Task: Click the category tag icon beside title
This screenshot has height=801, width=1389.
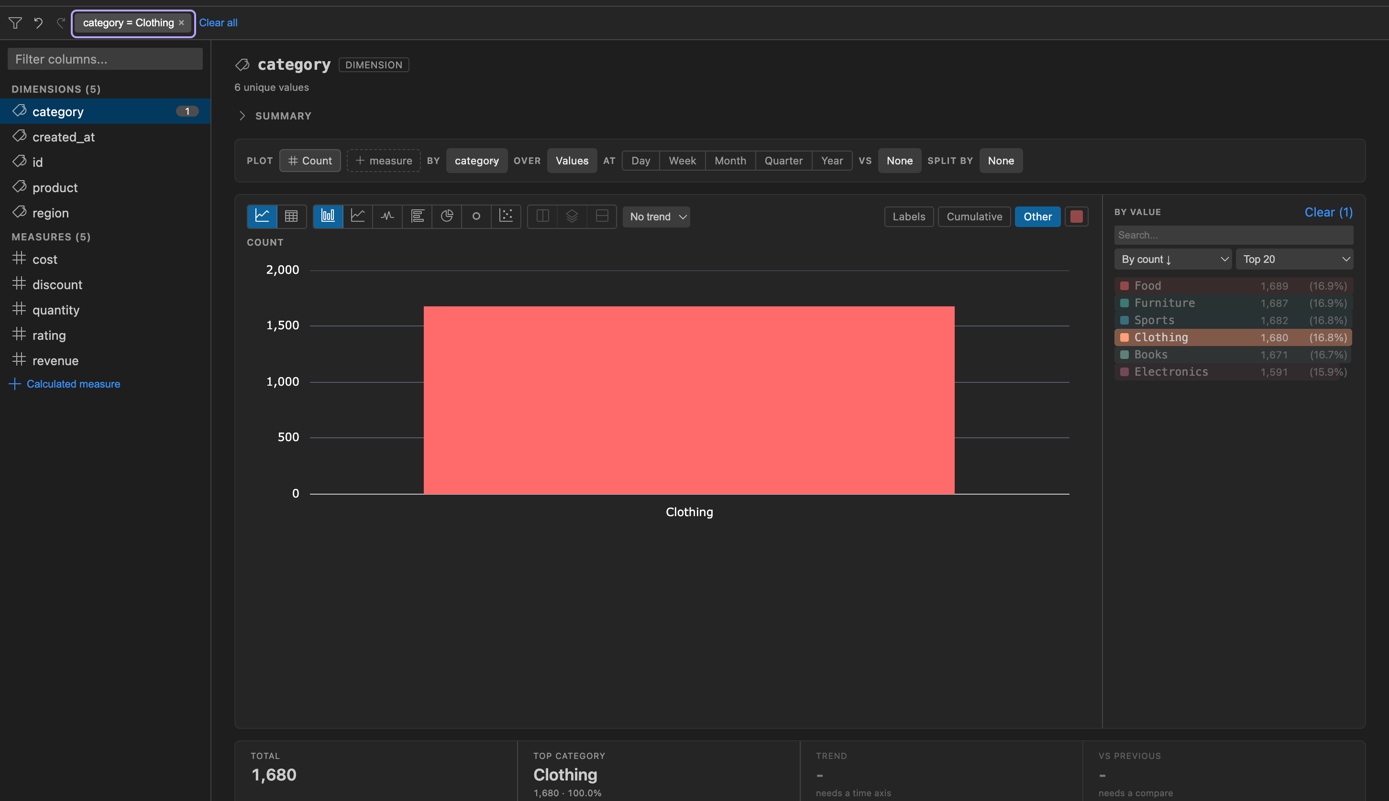Action: point(242,65)
